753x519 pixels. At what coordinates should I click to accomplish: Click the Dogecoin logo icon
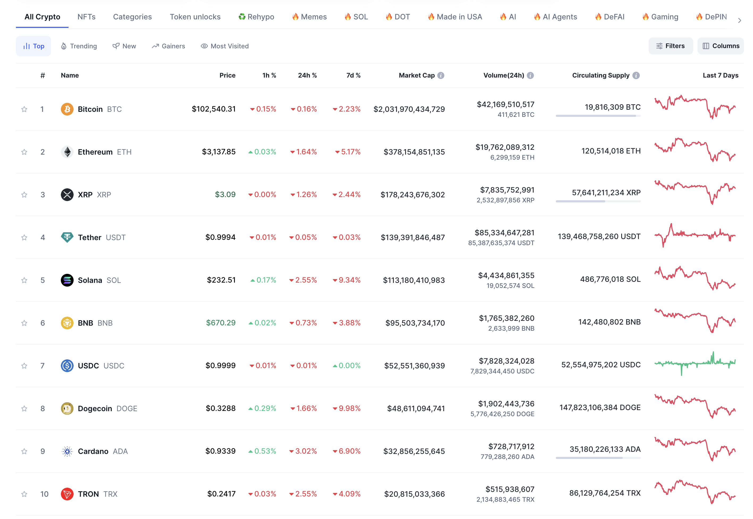coord(67,409)
